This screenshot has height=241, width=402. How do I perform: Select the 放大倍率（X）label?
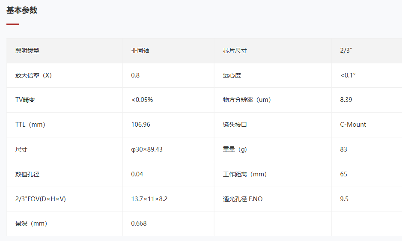(33, 75)
